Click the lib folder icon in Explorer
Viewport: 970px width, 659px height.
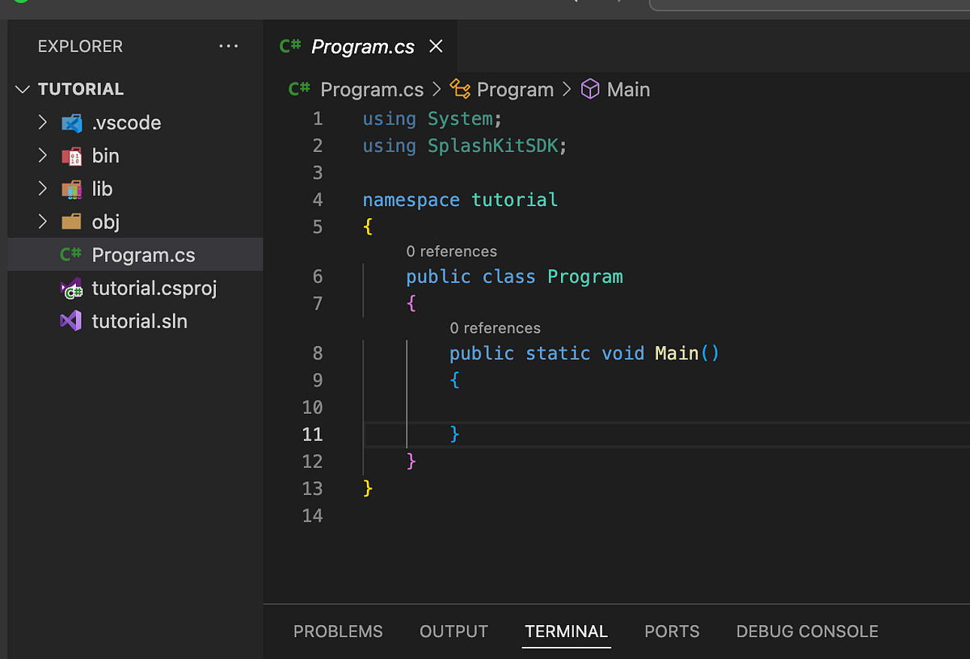point(73,188)
